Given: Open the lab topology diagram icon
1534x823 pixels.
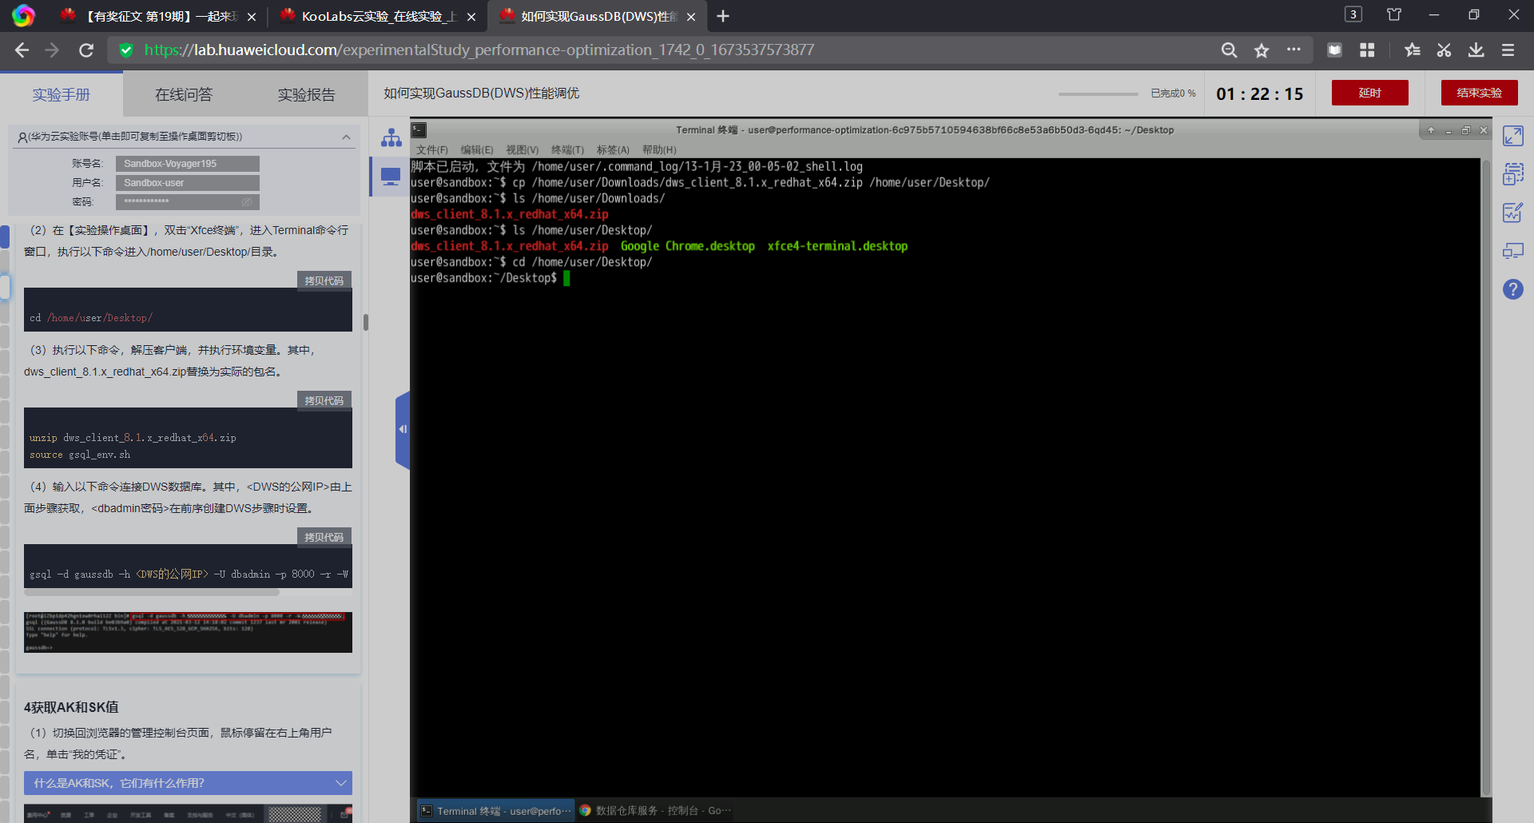Looking at the screenshot, I should coord(391,137).
